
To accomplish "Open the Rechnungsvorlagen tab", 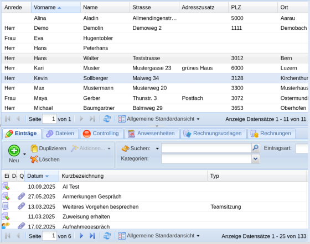I will pyautogui.click(x=213, y=134).
